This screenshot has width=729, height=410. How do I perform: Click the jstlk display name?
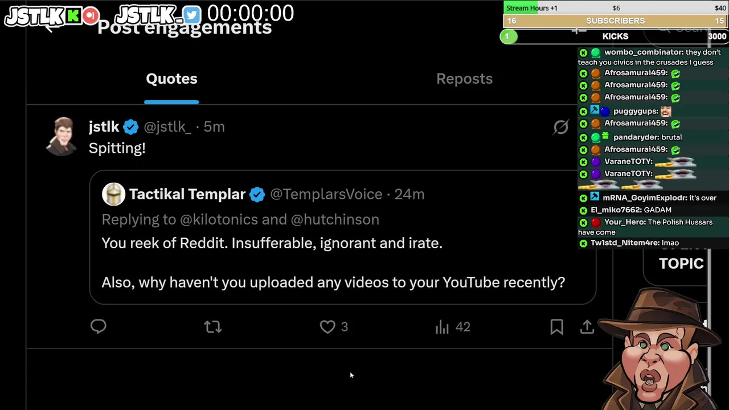(x=104, y=127)
